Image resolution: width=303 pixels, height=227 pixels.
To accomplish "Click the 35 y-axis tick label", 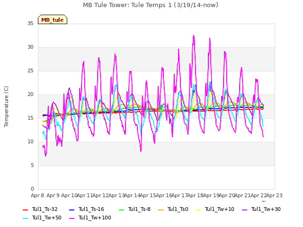I will click(x=30, y=24).
